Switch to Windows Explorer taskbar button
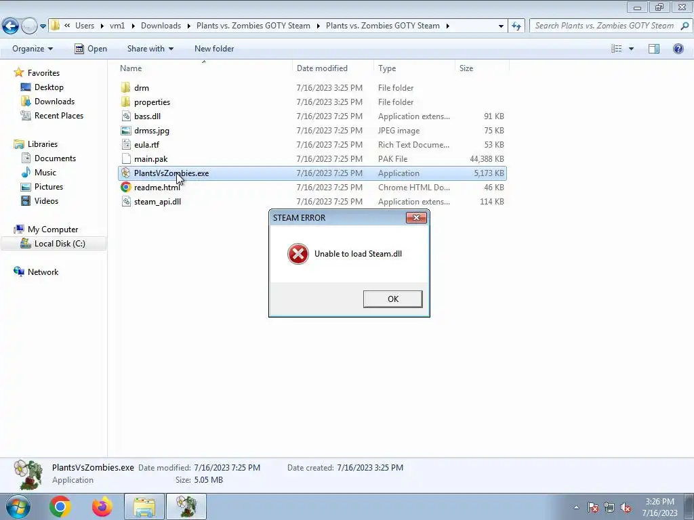Image resolution: width=694 pixels, height=520 pixels. point(144,506)
